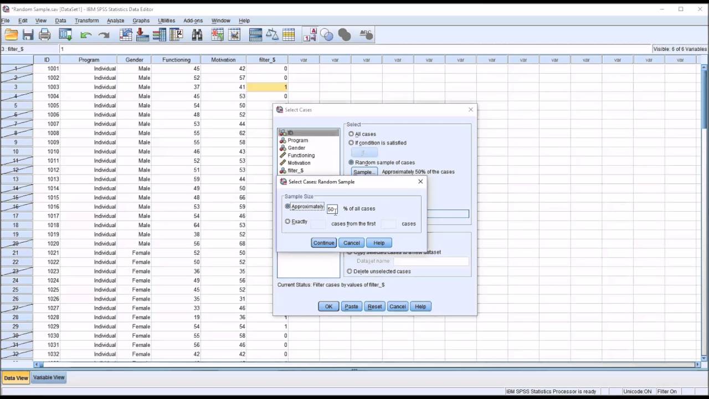
Task: Click the cell name box showing filter_$
Action: click(x=29, y=49)
